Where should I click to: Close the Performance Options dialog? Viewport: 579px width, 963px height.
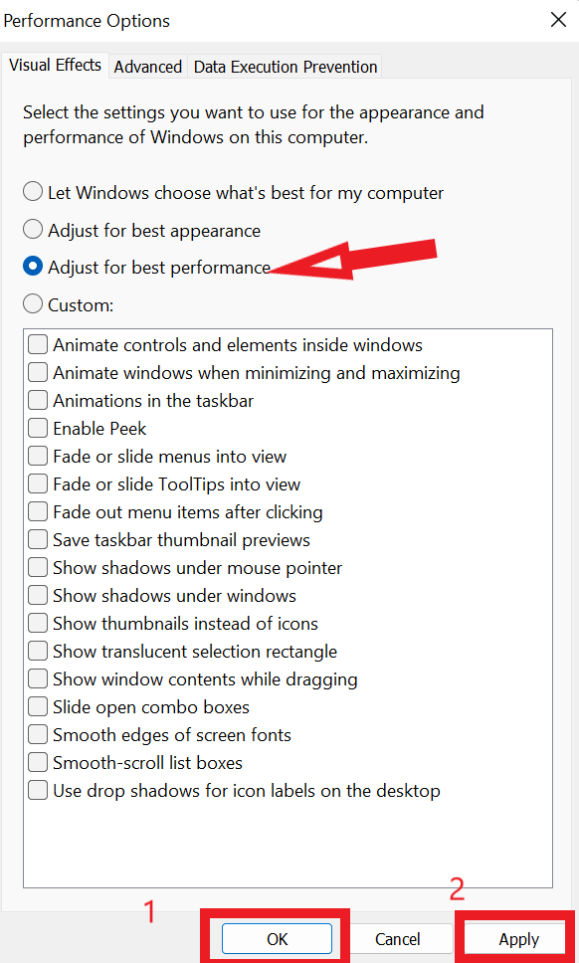click(x=558, y=20)
